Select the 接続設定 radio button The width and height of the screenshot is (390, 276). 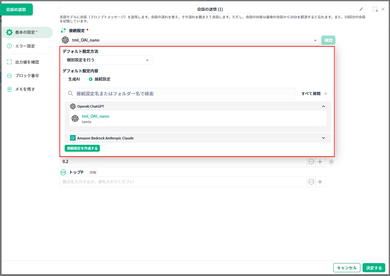click(x=91, y=79)
